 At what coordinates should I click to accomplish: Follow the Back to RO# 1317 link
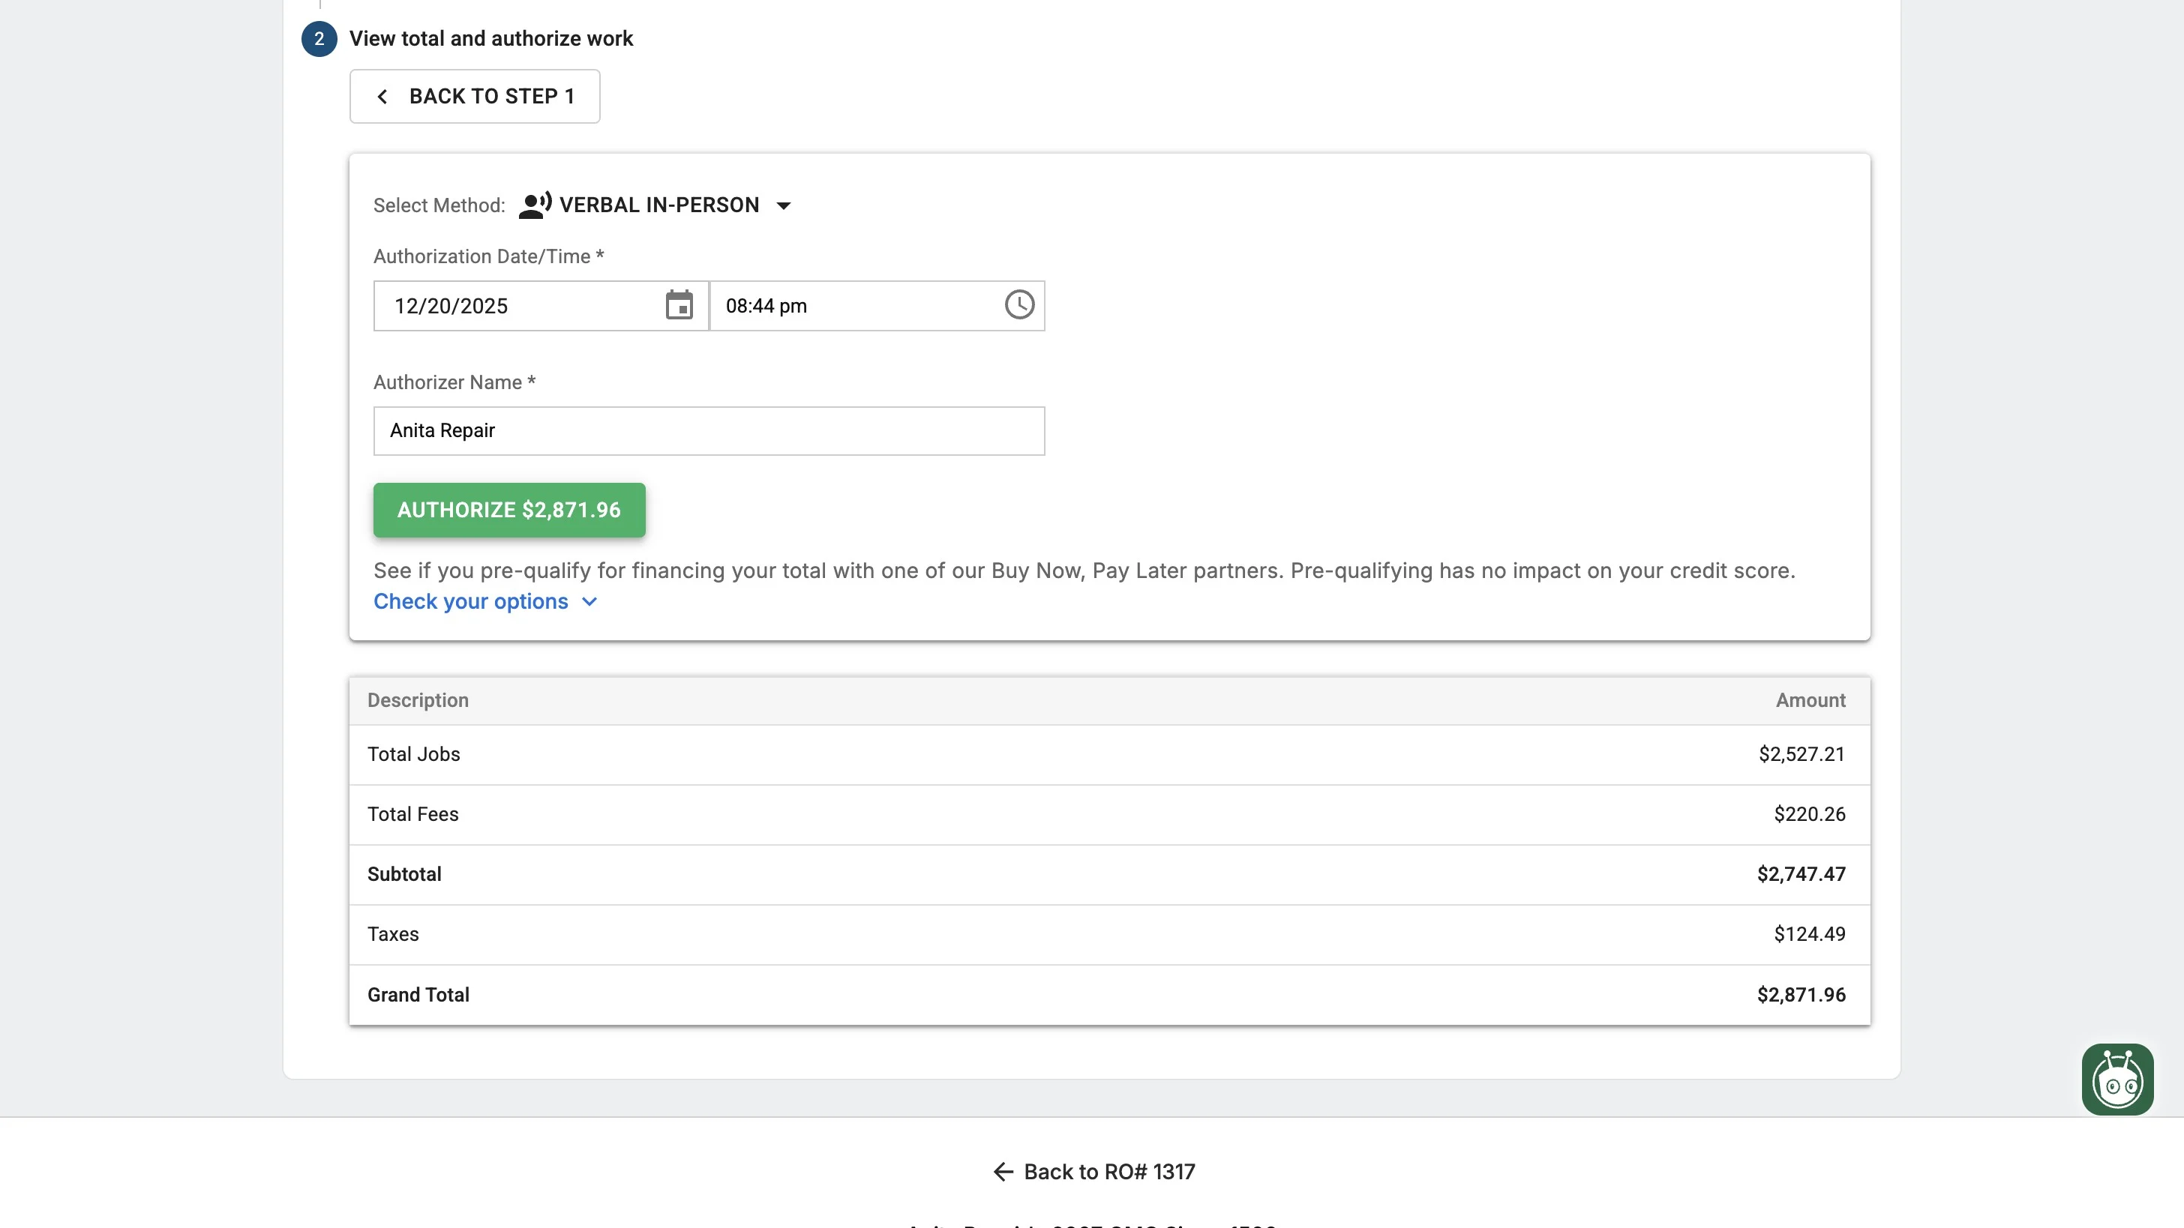[1109, 1171]
